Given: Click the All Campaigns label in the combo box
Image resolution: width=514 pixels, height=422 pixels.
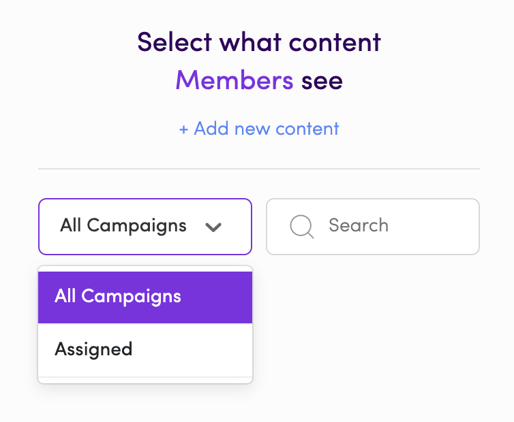Looking at the screenshot, I should pos(123,226).
